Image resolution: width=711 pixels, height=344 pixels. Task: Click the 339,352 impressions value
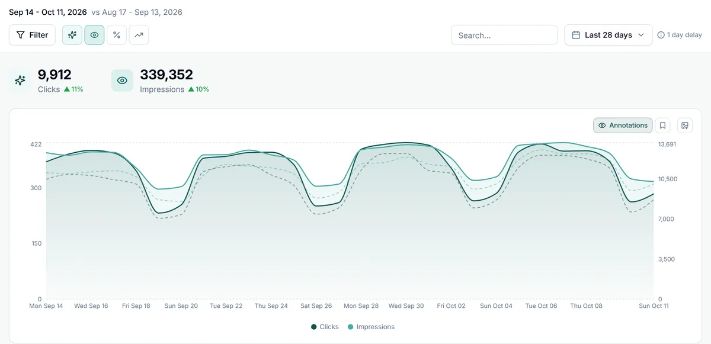click(x=166, y=75)
